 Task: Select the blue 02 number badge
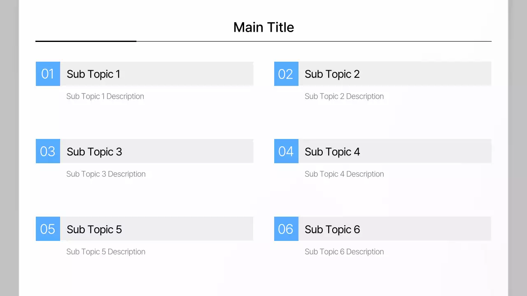pos(286,74)
